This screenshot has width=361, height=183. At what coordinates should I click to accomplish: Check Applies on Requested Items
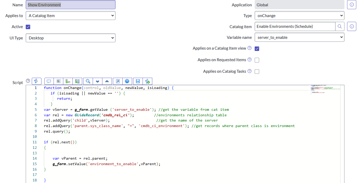click(x=257, y=60)
